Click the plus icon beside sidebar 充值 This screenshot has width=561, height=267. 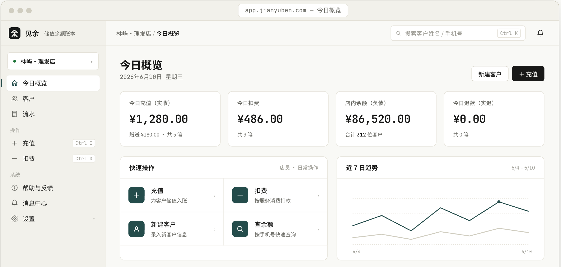point(14,143)
